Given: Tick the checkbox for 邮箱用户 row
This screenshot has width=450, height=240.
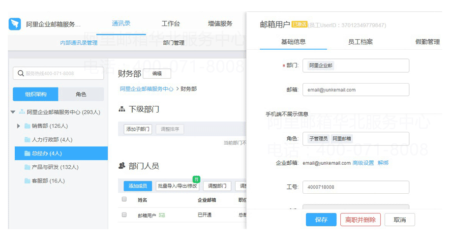Looking at the screenshot, I should click(124, 215).
